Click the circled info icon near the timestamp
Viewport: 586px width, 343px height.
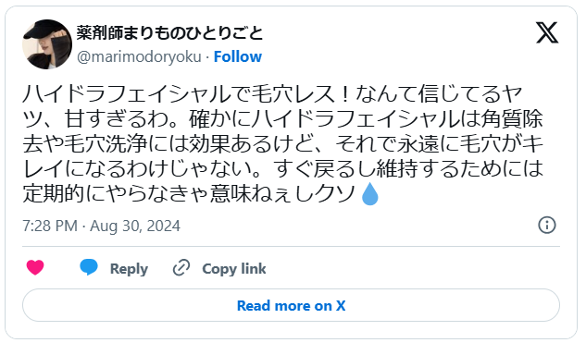tap(547, 225)
